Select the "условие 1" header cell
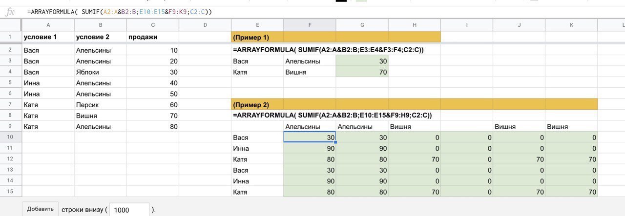 click(x=48, y=37)
